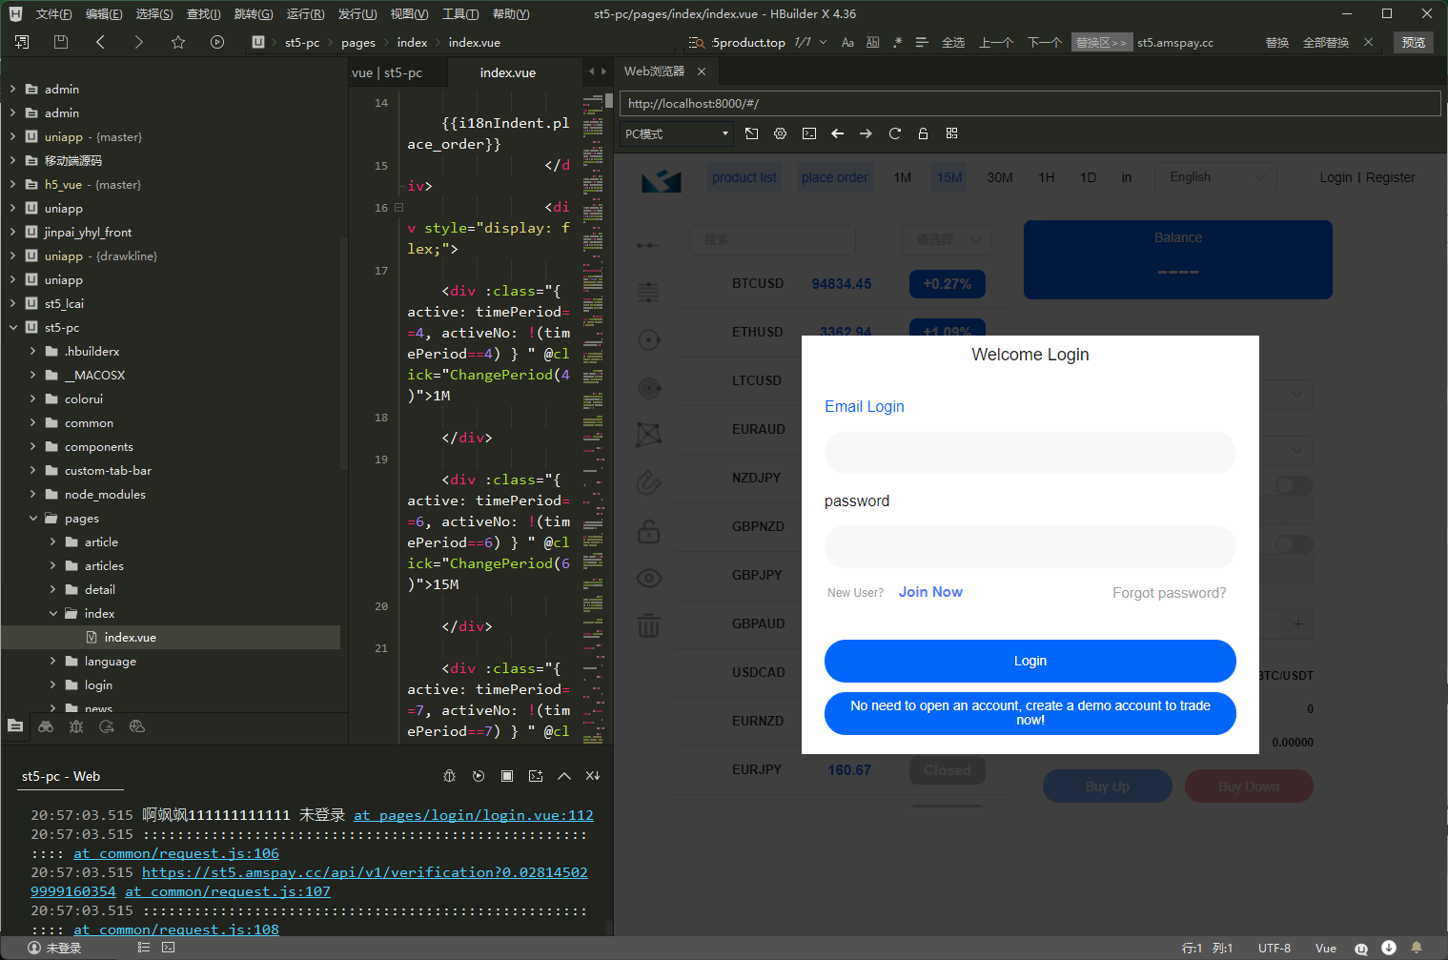The width and height of the screenshot is (1448, 960).
Task: Click the Email Login input field
Action: [x=1030, y=453]
